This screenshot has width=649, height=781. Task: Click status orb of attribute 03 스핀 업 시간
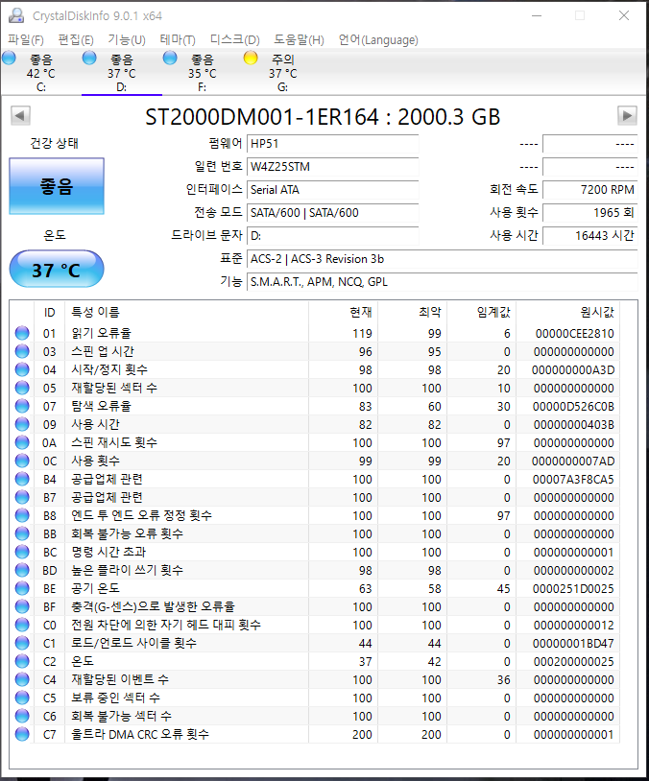(22, 351)
